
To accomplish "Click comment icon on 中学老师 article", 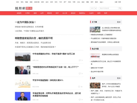I will coord(80,60).
